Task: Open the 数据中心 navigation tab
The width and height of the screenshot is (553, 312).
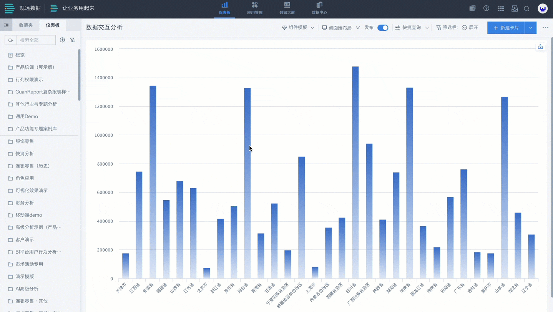Action: (x=319, y=8)
